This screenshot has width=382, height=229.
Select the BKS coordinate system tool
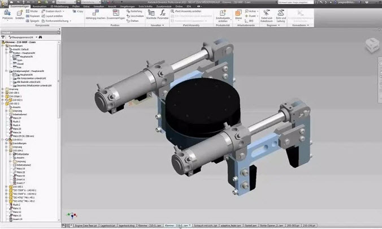coord(249,21)
